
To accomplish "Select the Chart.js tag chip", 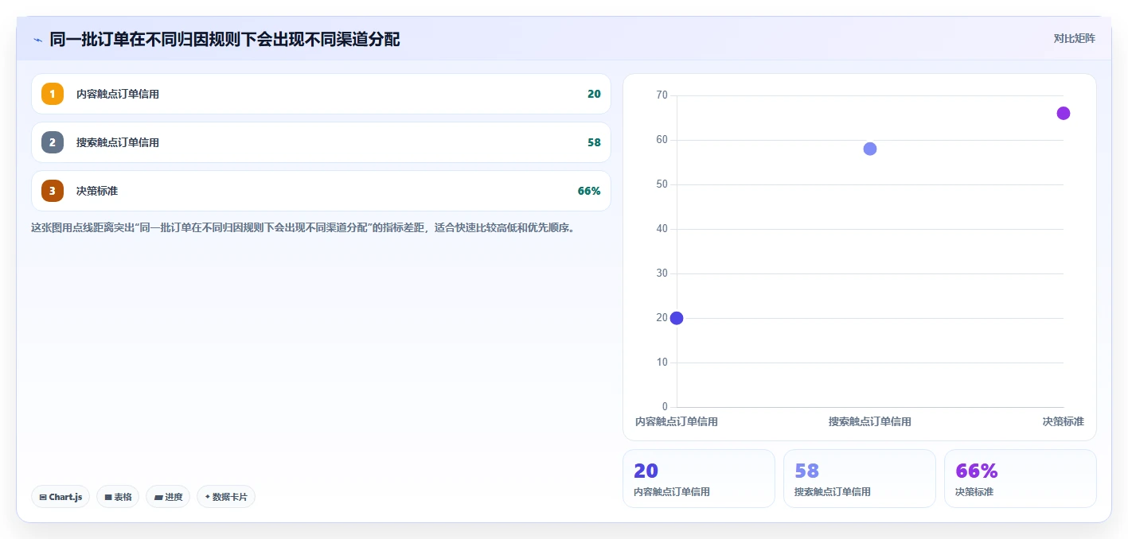I will point(60,497).
